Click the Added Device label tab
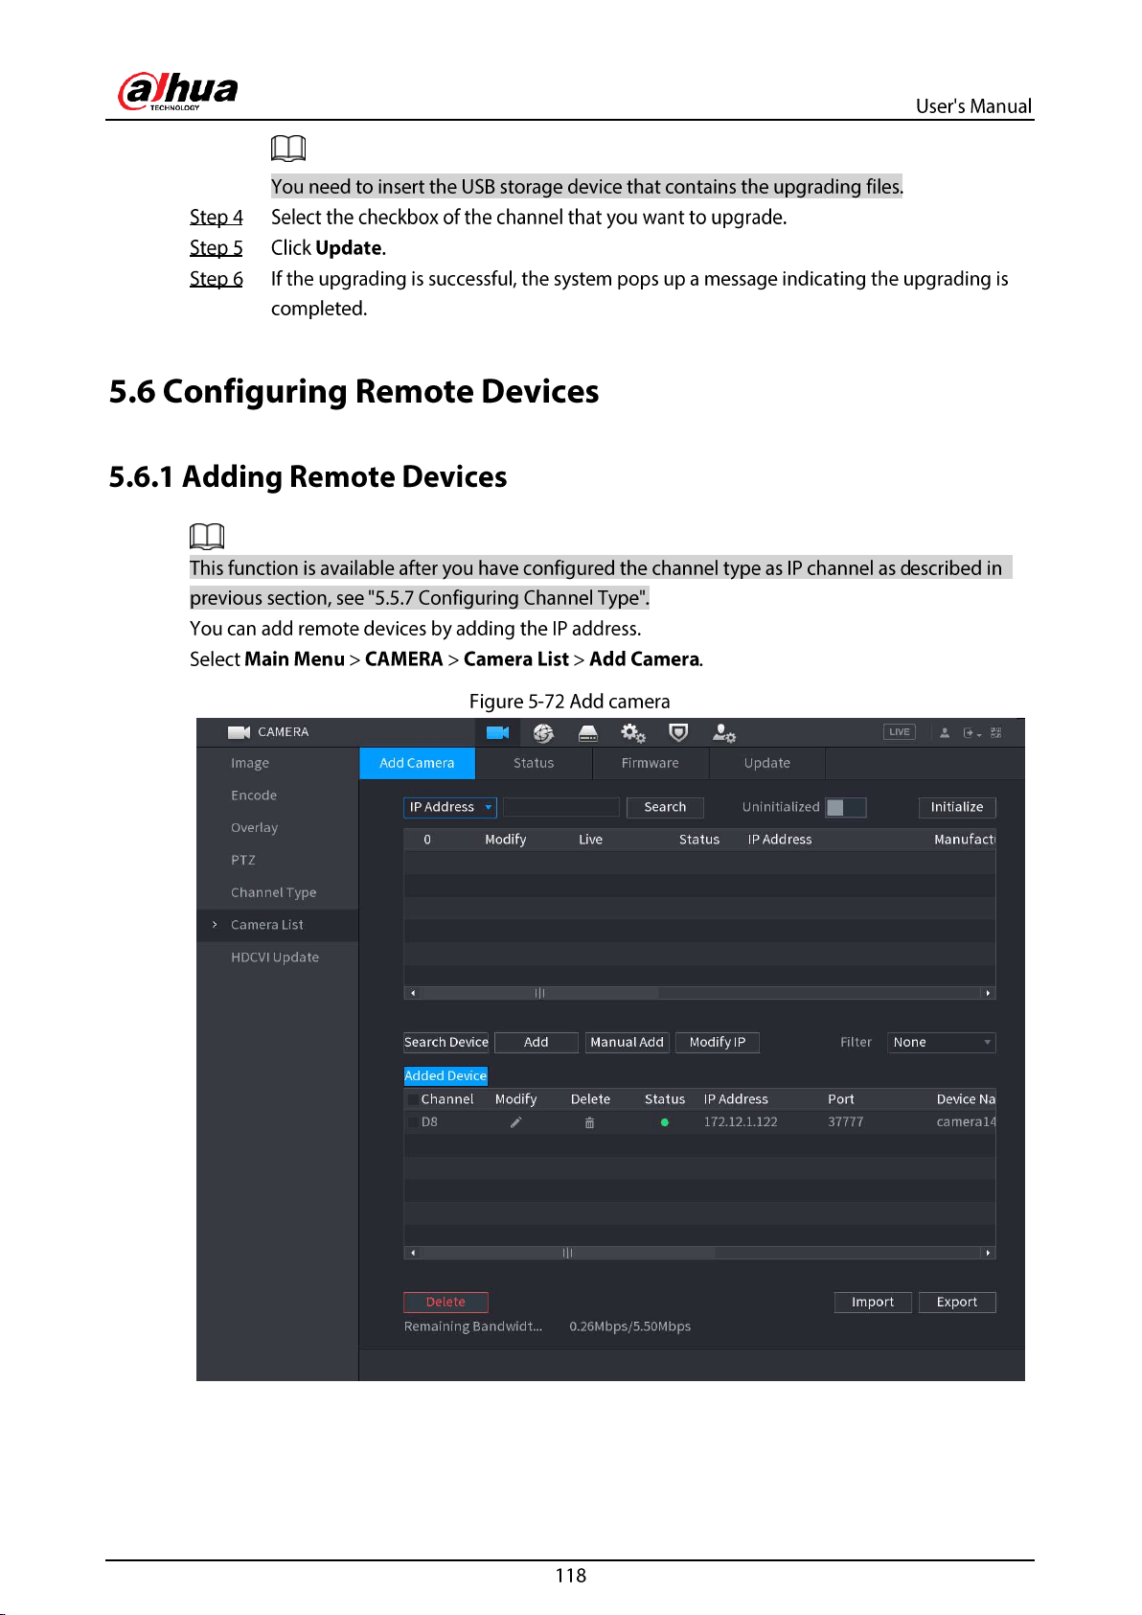Viewport: 1142px width, 1615px height. pos(445,1075)
